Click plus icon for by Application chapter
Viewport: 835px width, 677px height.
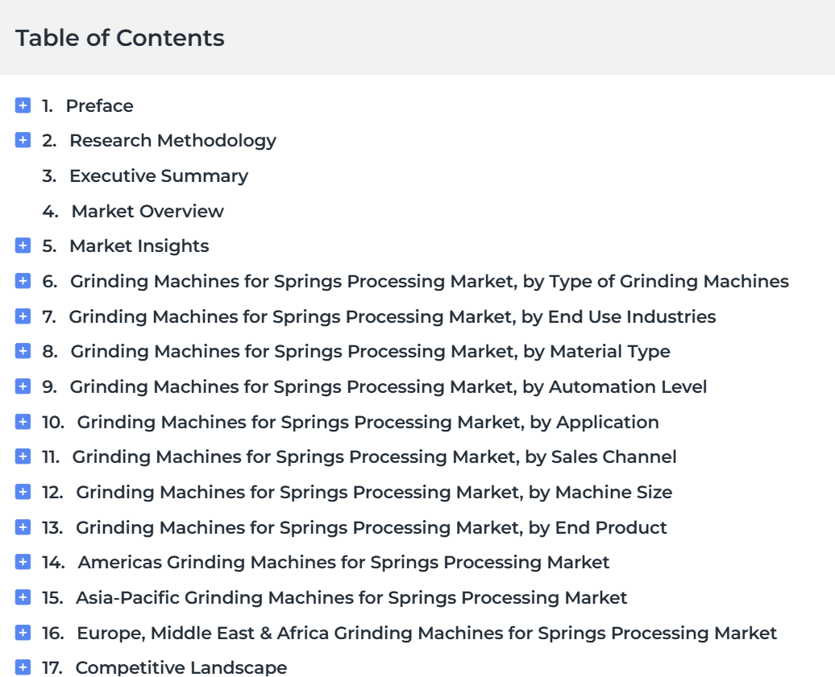23,422
